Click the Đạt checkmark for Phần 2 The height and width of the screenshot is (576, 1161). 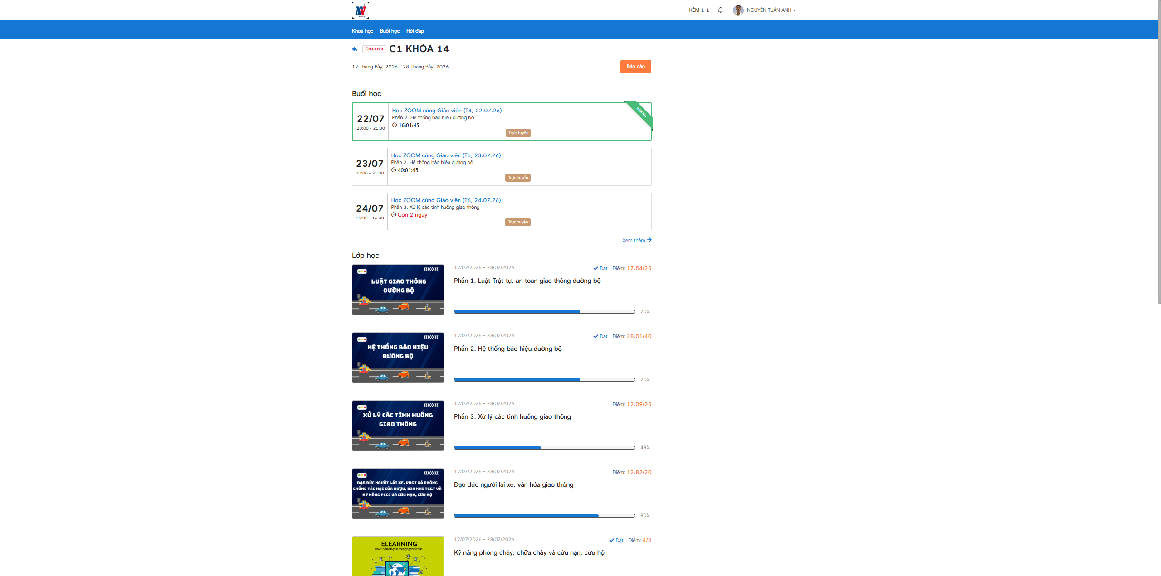click(595, 336)
